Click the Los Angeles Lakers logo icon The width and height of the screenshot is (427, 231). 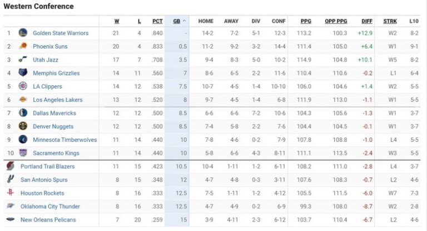(23, 100)
